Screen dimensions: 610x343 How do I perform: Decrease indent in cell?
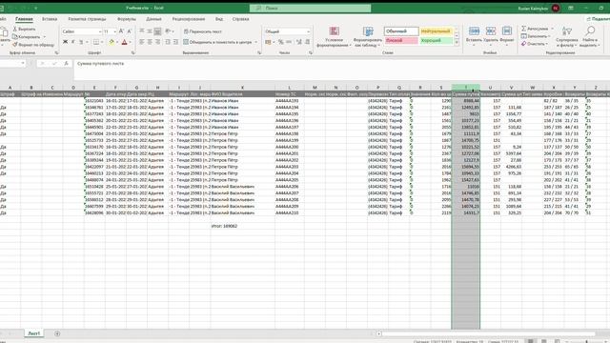tap(168, 42)
